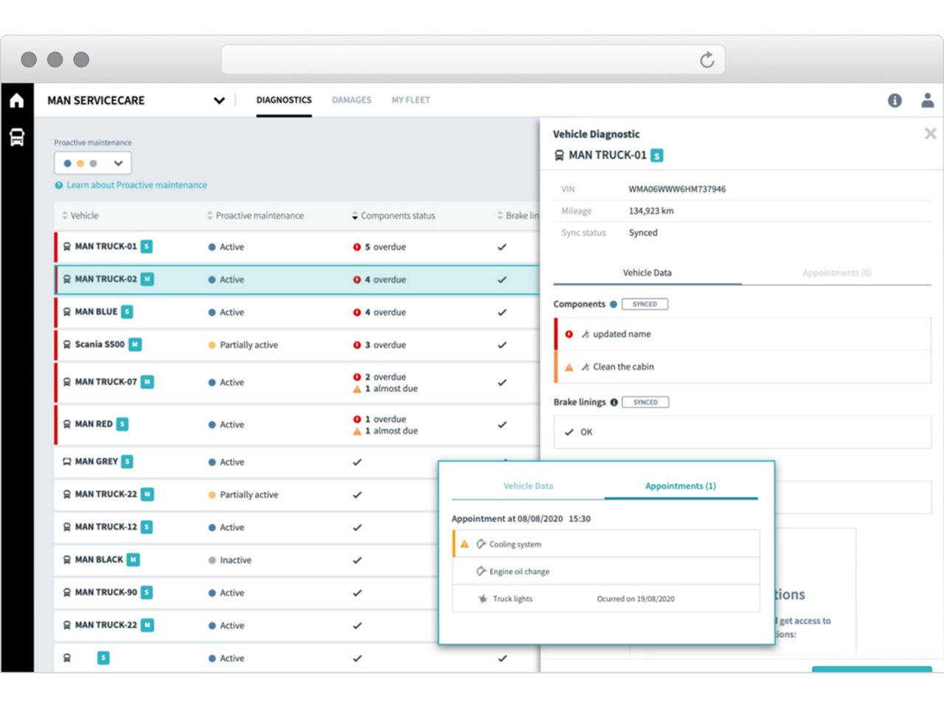This screenshot has width=944, height=708.
Task: Expand the MAN ServiceCare dropdown chevron
Action: click(219, 100)
